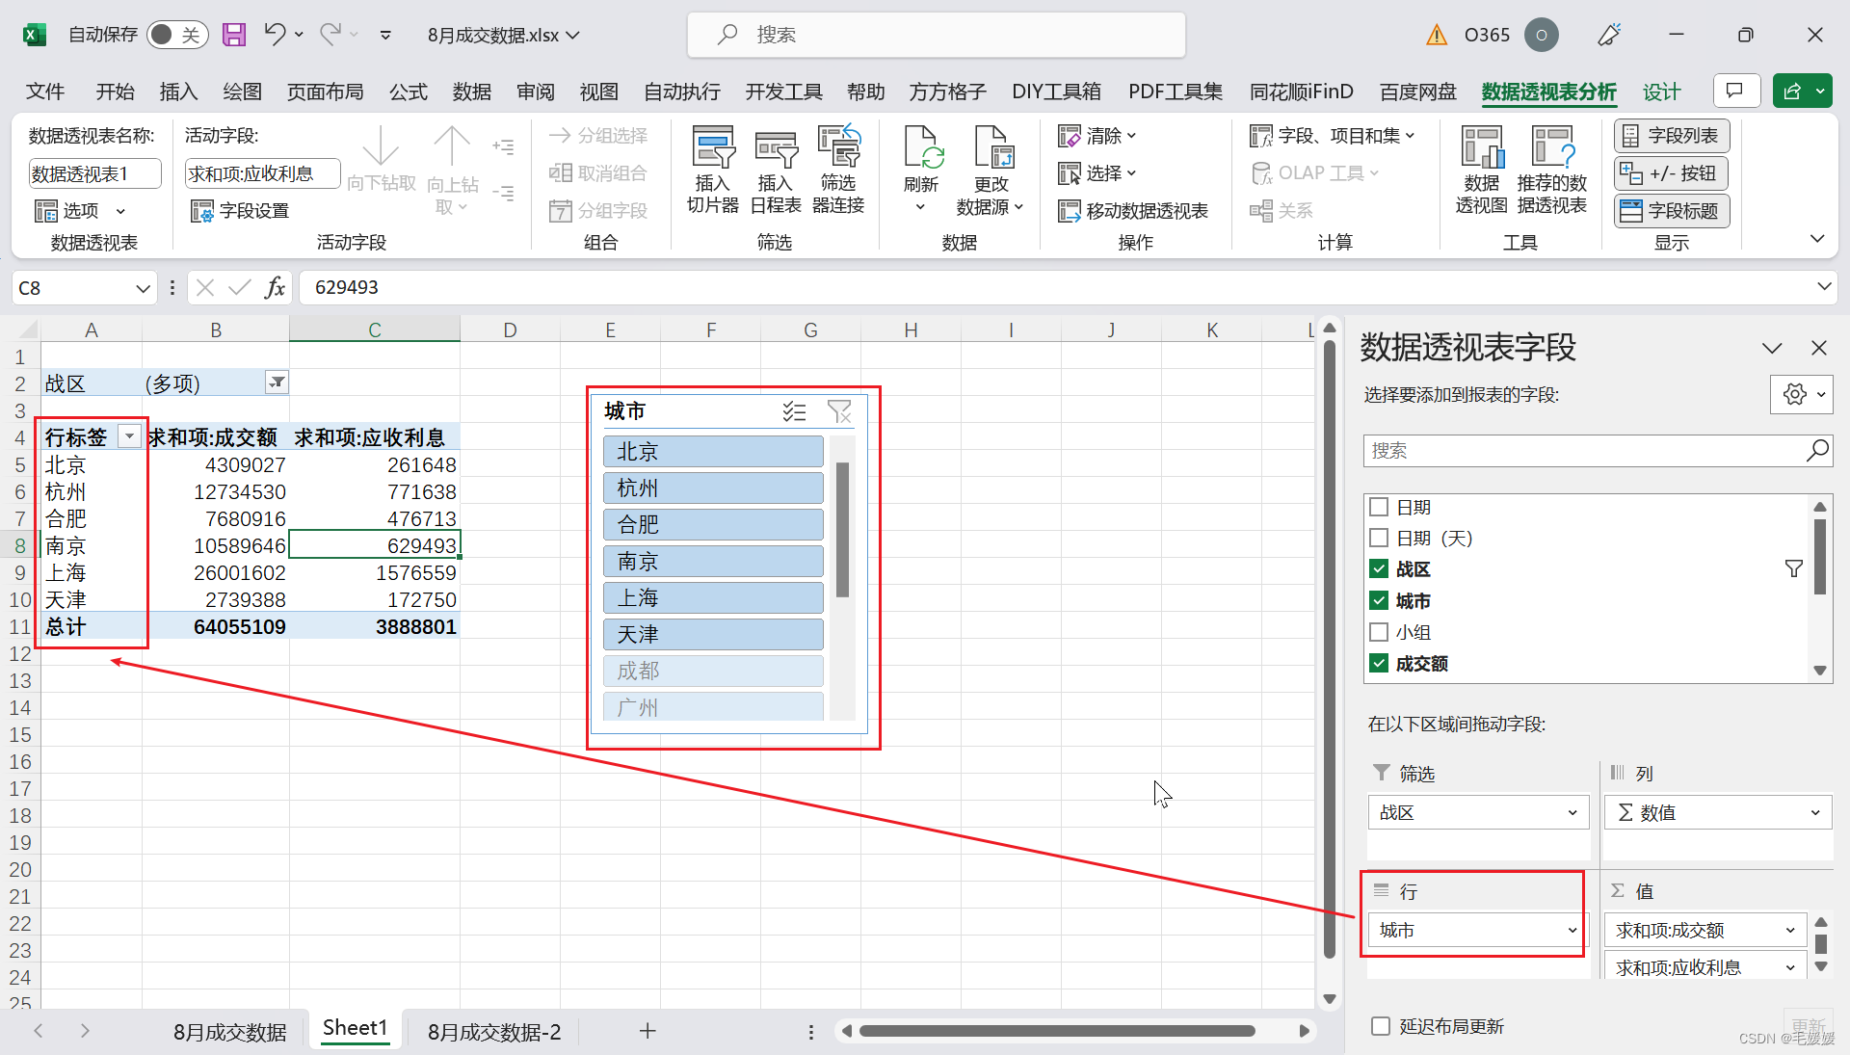Enable 延迟布局更新 checkbox
The height and width of the screenshot is (1055, 1850).
click(x=1381, y=1026)
